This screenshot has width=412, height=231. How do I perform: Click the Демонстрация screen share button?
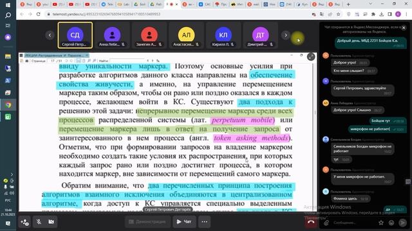147,222
